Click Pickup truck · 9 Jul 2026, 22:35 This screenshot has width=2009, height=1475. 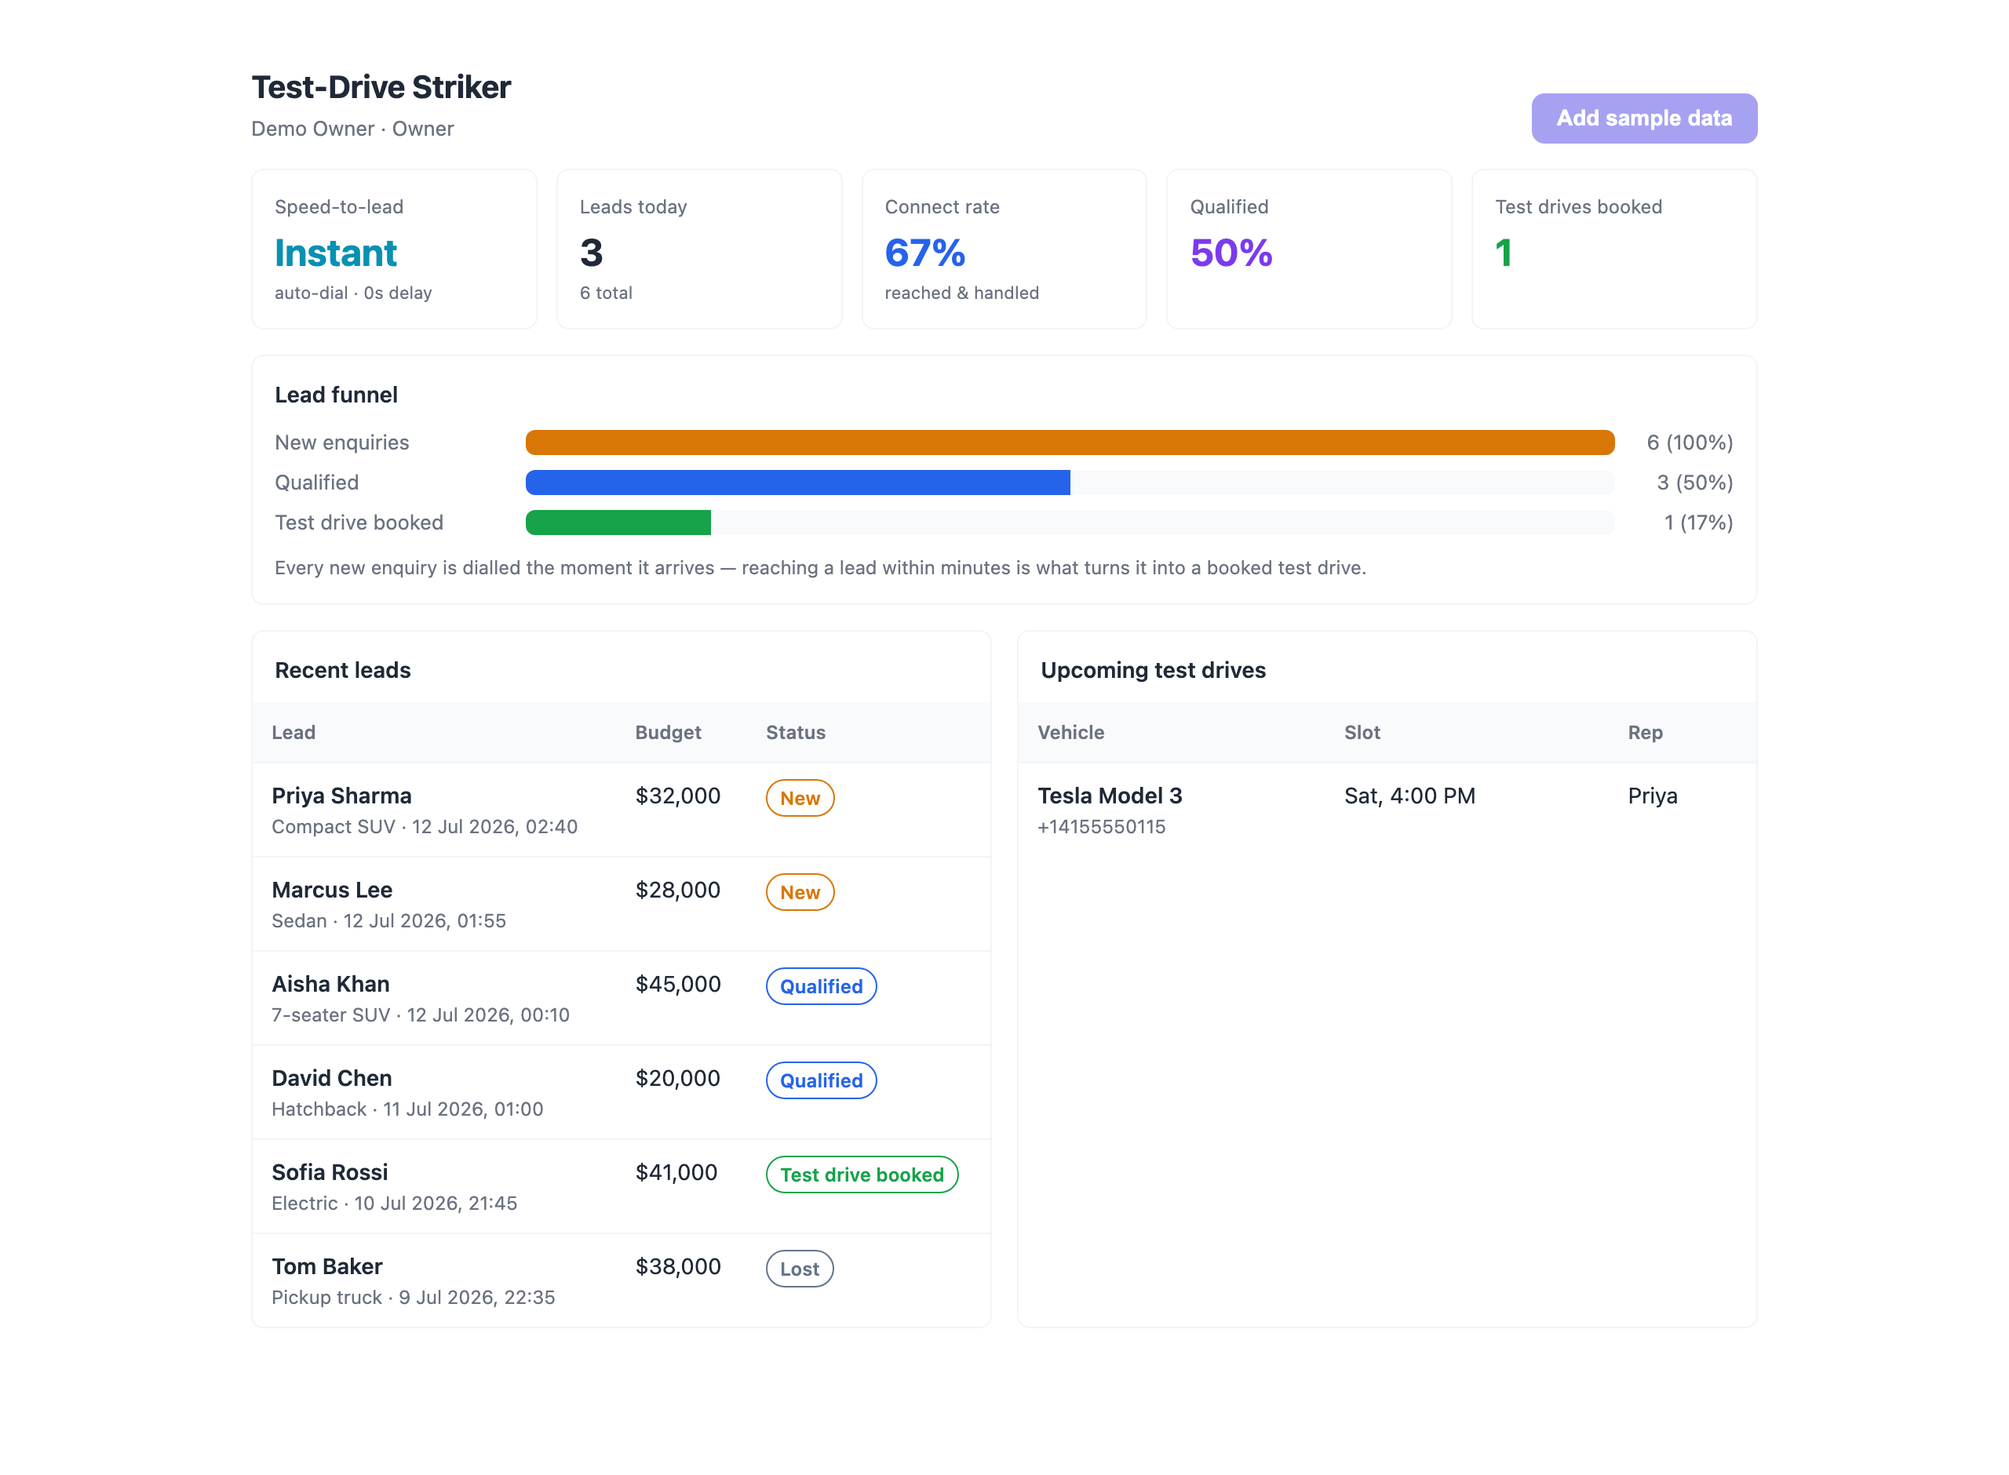[414, 1298]
